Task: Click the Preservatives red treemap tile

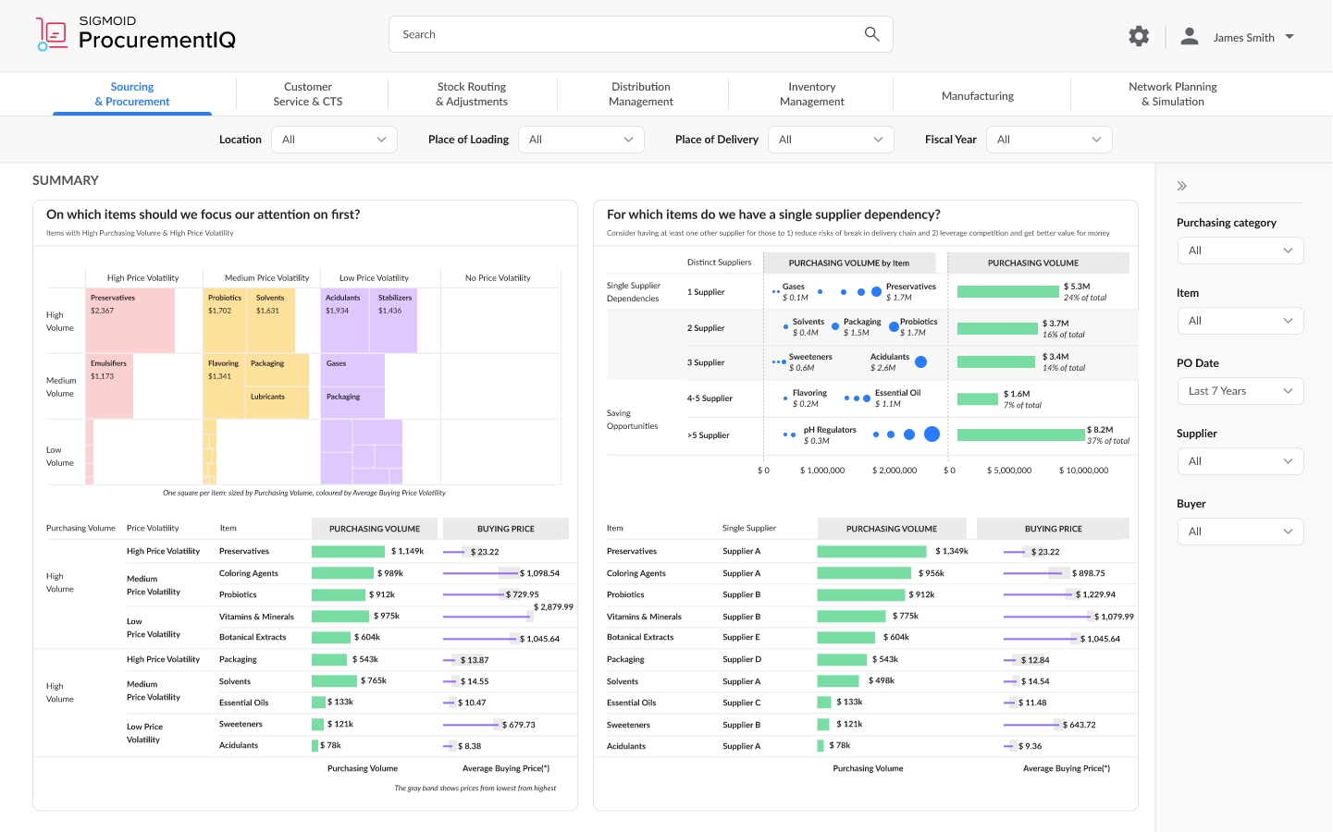Action: tap(130, 321)
